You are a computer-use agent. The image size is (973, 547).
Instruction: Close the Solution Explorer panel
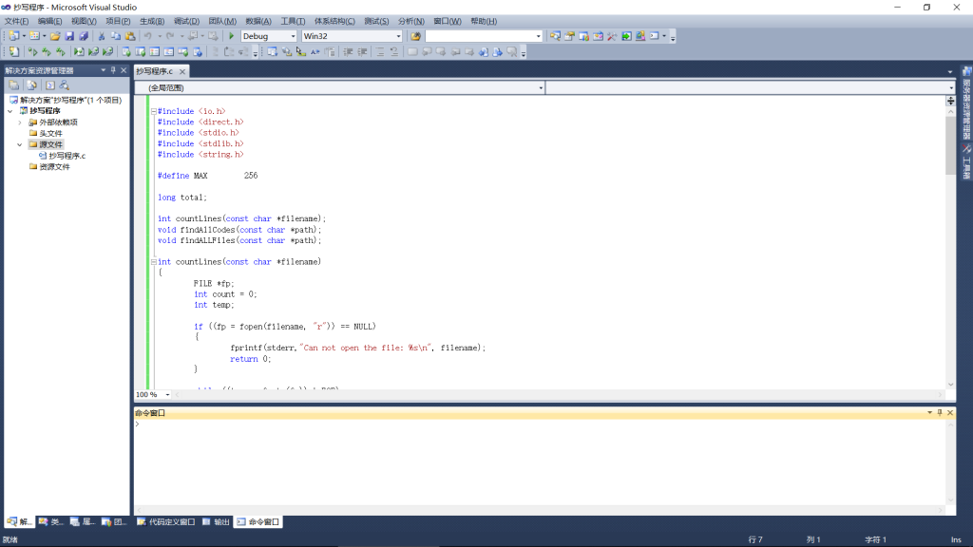coord(124,70)
